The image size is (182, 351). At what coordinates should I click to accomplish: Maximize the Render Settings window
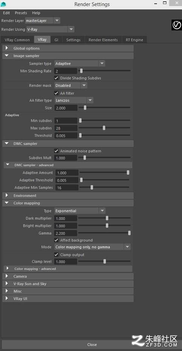pyautogui.click(x=165, y=3)
